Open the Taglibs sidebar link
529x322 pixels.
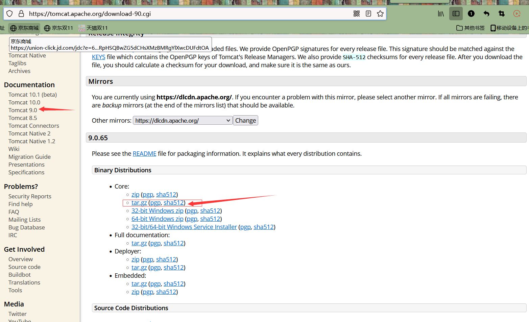click(17, 64)
